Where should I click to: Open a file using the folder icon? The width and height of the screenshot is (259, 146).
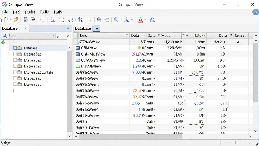(x=16, y=20)
